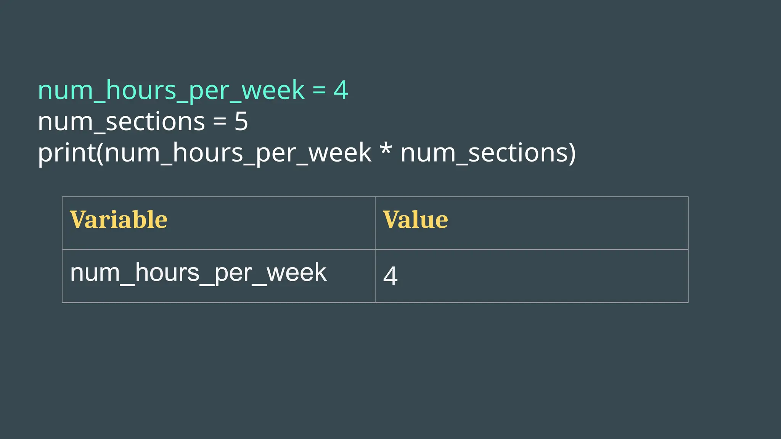Click the word "print" in third line
The height and width of the screenshot is (439, 781).
(67, 153)
